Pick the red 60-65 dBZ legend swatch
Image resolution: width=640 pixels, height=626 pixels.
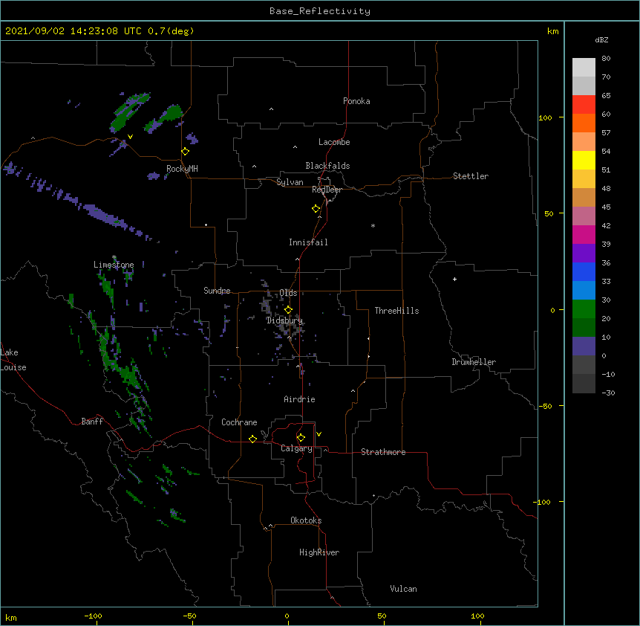[584, 104]
